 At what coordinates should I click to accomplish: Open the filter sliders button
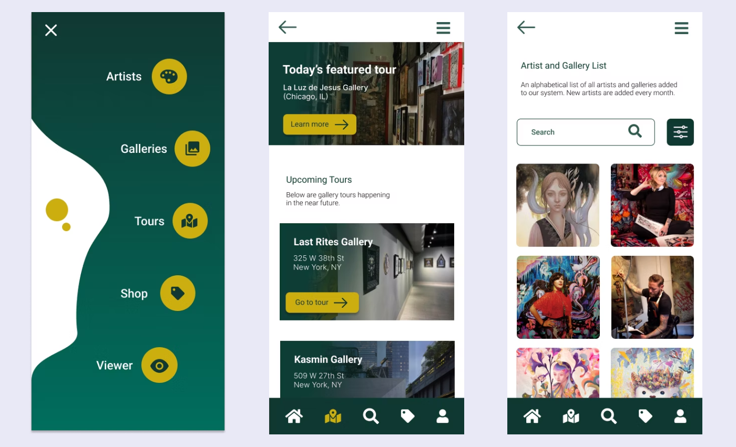point(680,132)
